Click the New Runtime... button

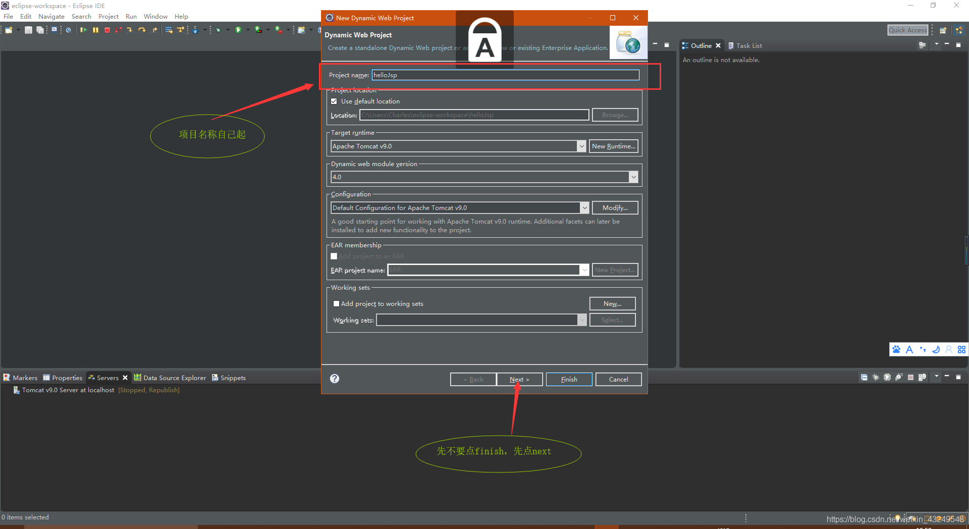click(613, 146)
